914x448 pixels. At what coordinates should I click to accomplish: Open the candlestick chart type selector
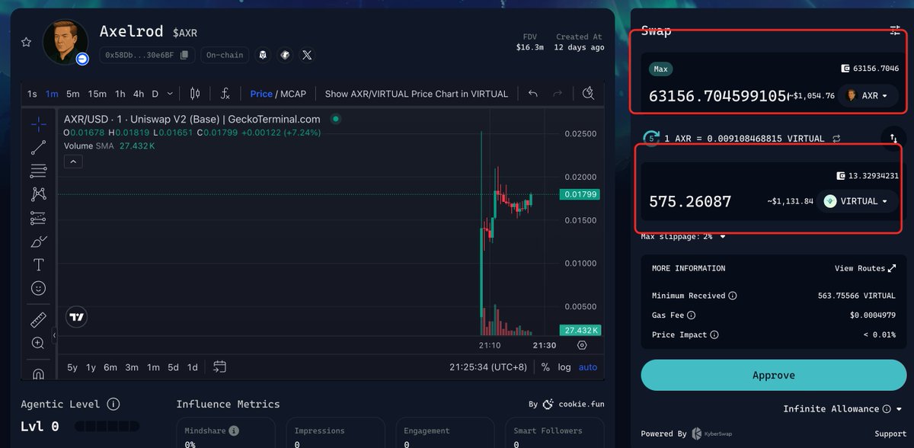[195, 94]
